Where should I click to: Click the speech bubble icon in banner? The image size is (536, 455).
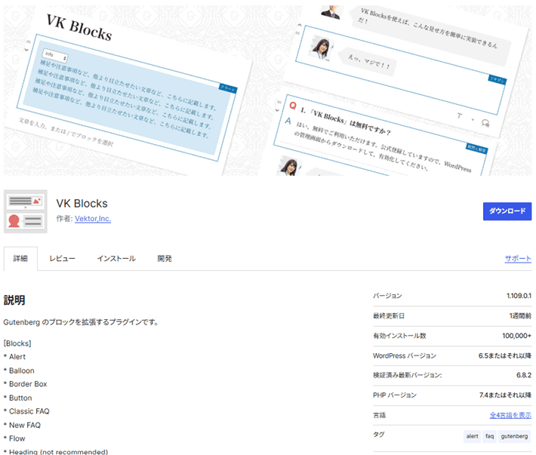click(x=485, y=123)
